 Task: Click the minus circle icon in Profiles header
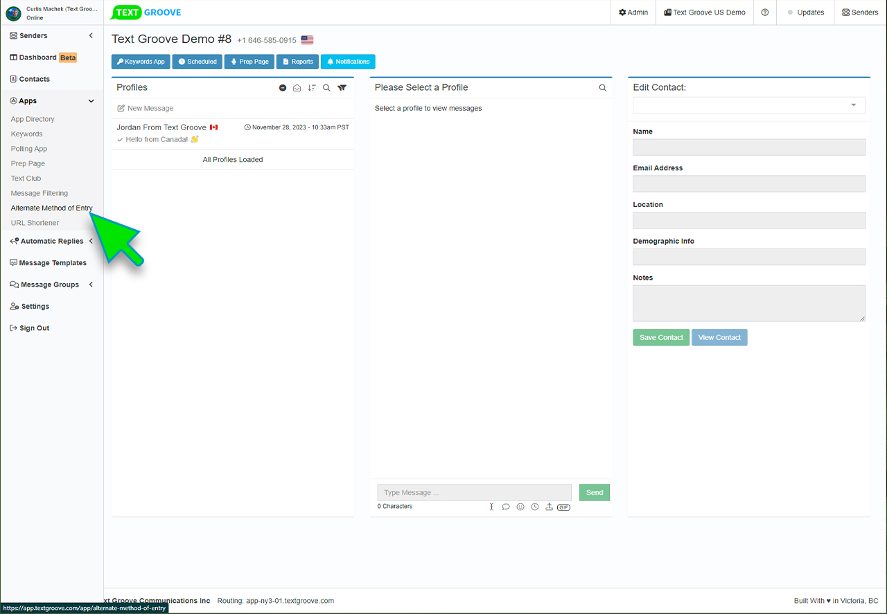(283, 88)
